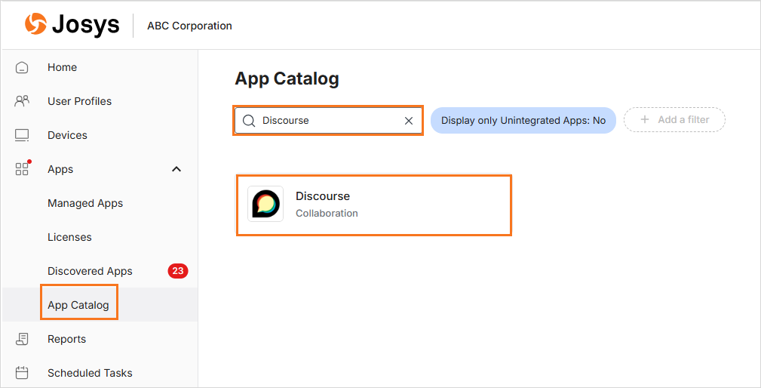Viewport: 761px width, 388px height.
Task: Toggle Display only Unintegrated Apps filter
Action: pos(523,121)
